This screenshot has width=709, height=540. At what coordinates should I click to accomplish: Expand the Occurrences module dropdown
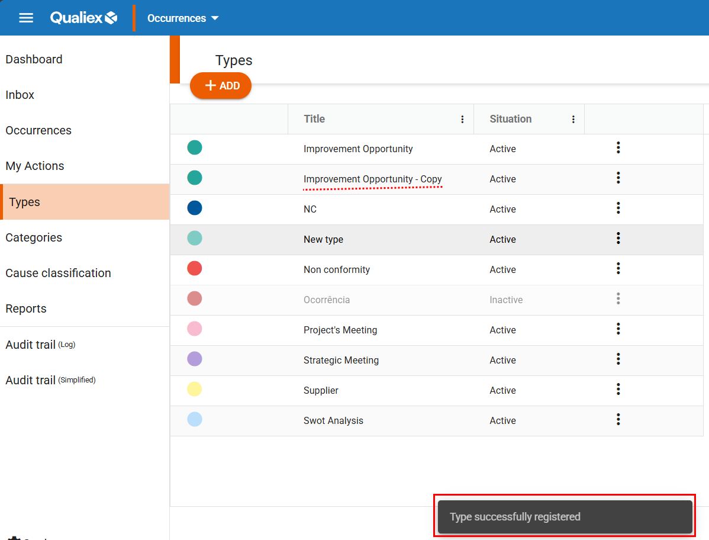click(183, 18)
